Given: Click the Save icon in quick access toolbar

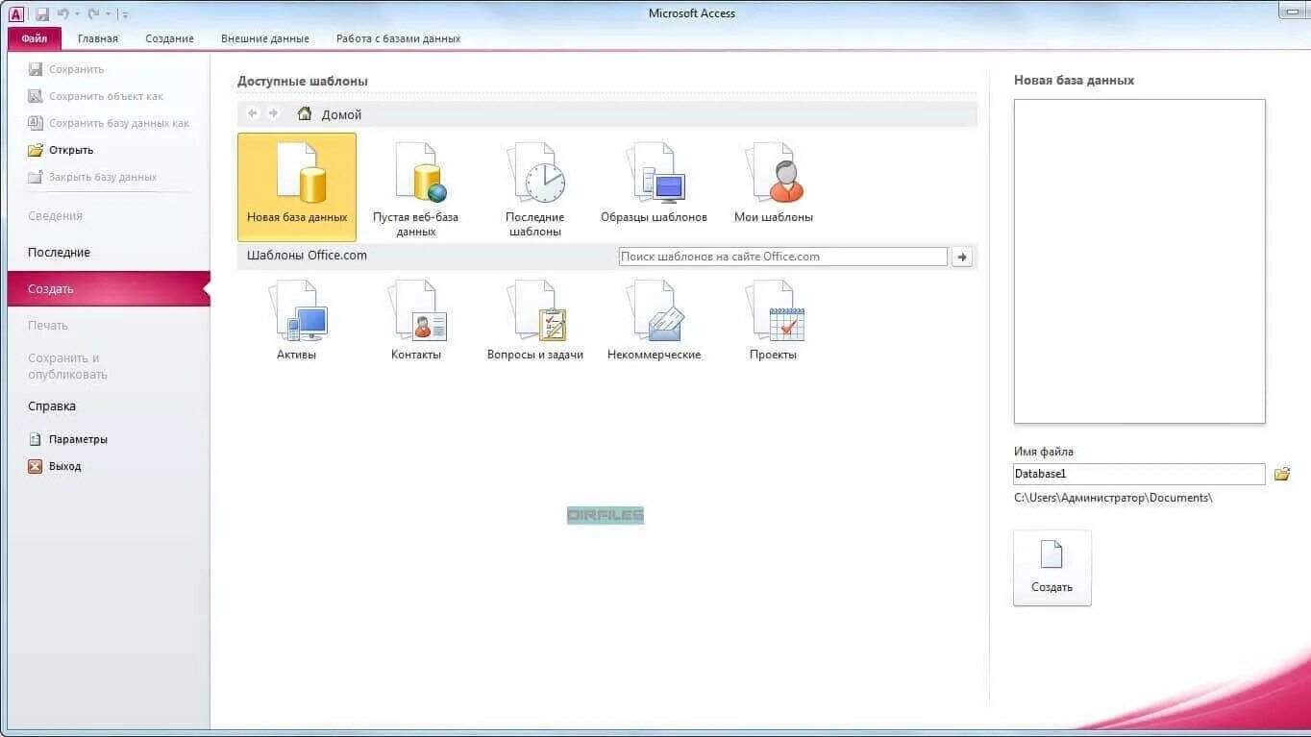Looking at the screenshot, I should pyautogui.click(x=42, y=14).
